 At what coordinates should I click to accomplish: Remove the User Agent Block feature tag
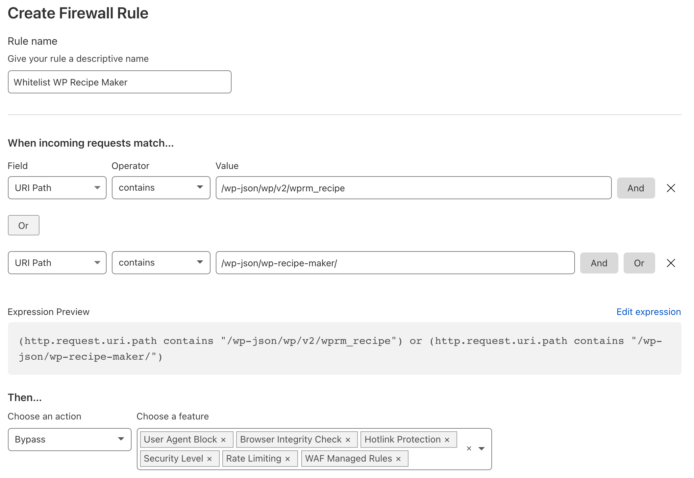click(223, 440)
